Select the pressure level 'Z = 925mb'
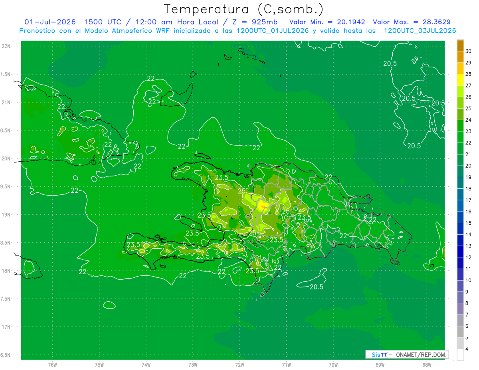 pos(255,22)
